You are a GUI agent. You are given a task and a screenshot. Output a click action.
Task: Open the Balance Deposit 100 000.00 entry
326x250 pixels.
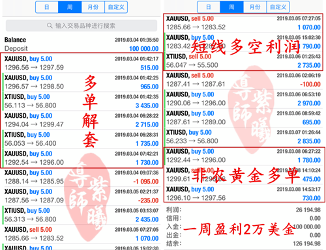click(81, 44)
